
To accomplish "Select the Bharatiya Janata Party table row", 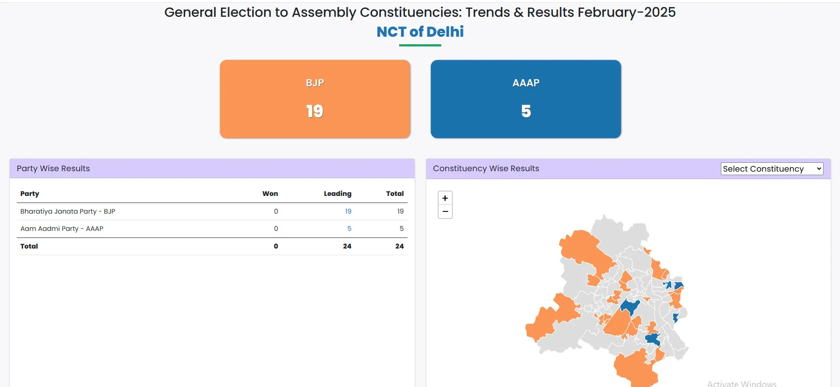I will click(68, 211).
